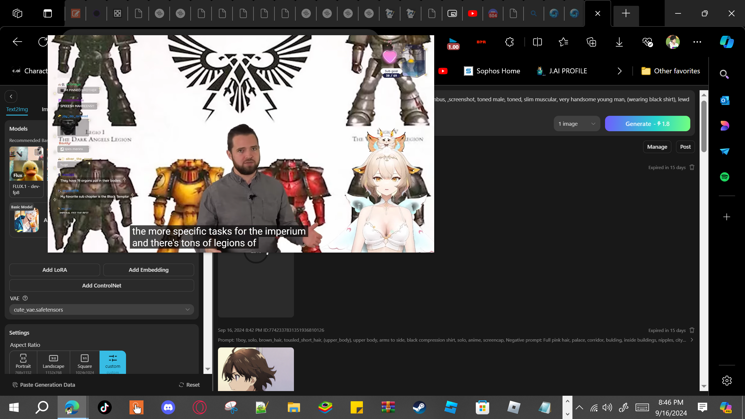
Task: Click the Add Embedding button
Action: pyautogui.click(x=149, y=270)
